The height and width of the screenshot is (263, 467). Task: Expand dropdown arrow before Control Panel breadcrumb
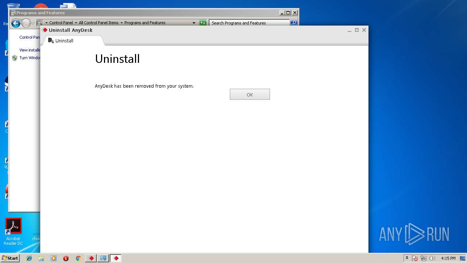[x=46, y=23]
